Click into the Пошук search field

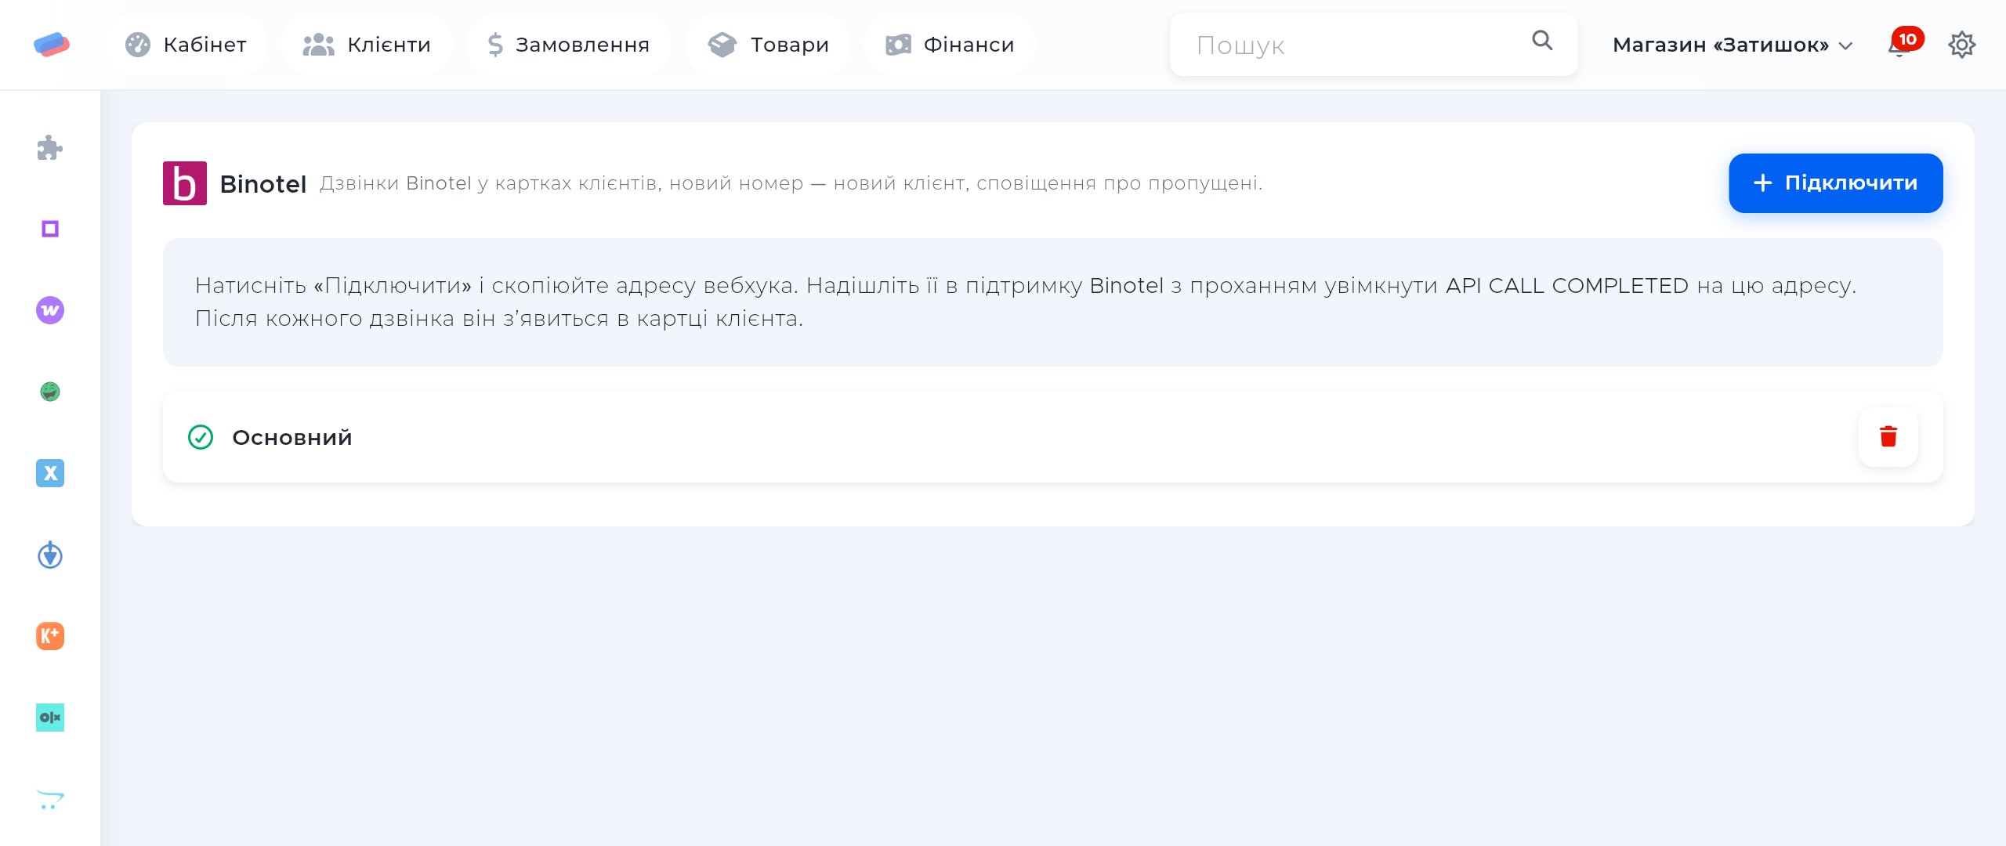pos(1373,45)
